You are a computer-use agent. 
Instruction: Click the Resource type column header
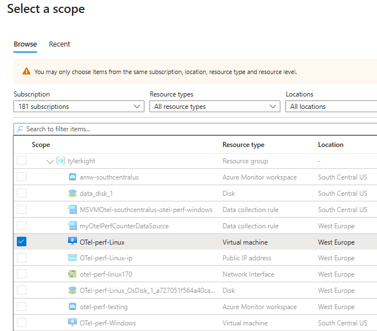coord(243,145)
